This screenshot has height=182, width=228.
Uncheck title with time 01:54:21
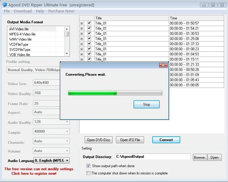[x=89, y=28]
